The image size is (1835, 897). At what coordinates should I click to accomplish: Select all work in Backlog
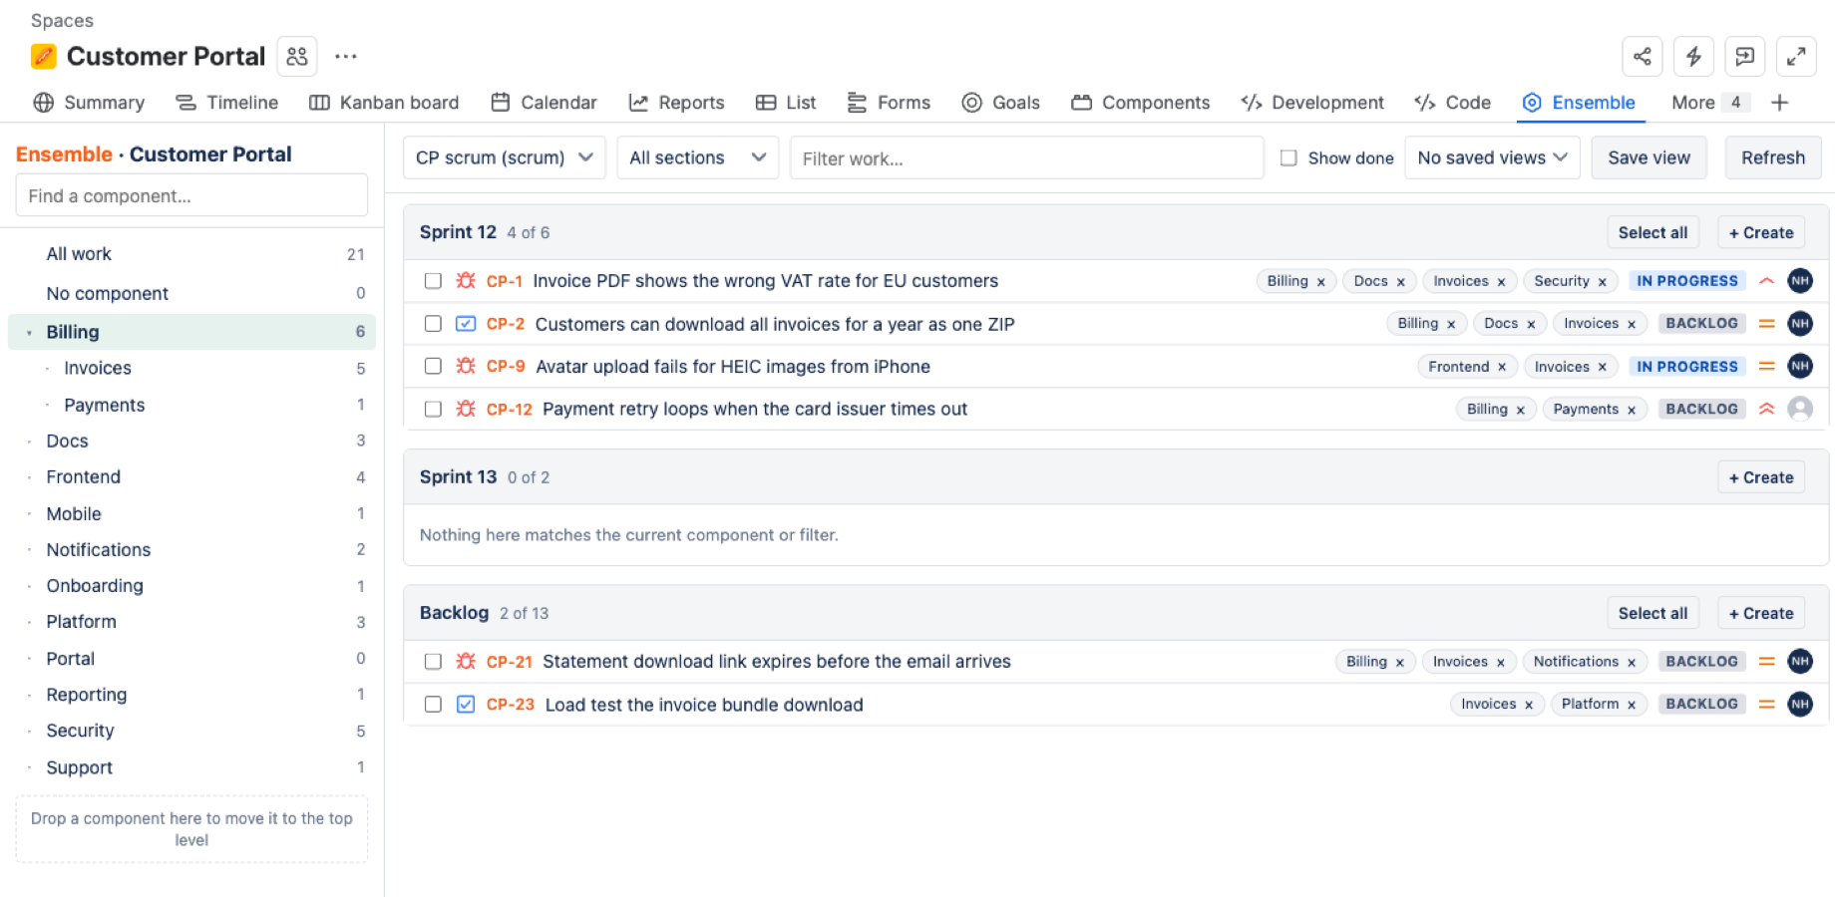(x=1652, y=613)
